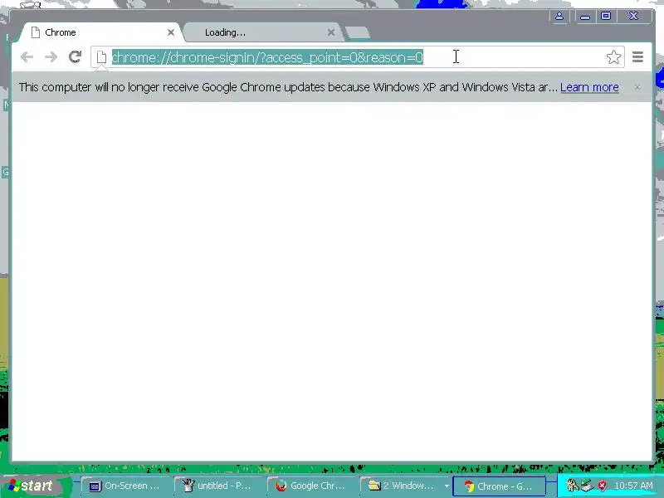
Task: Switch to the Loading... tab
Action: click(262, 32)
